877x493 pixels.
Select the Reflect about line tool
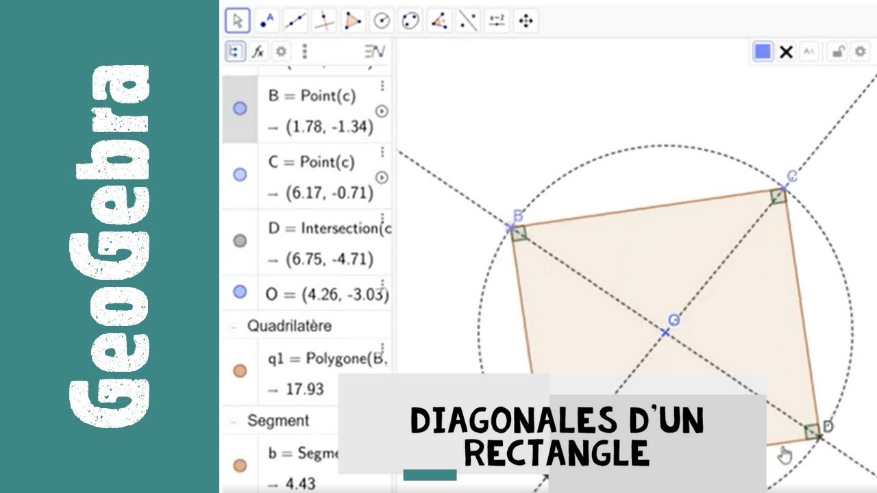click(x=468, y=21)
